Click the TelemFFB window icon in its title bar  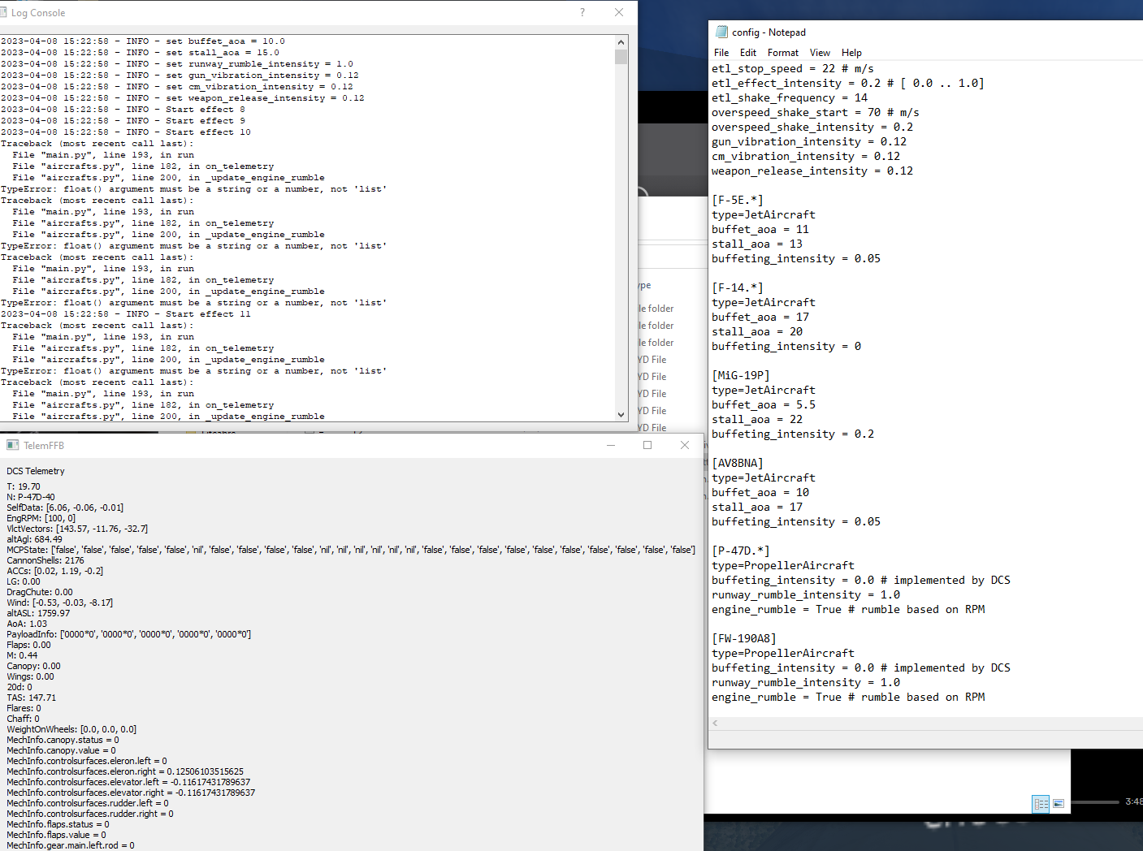[x=12, y=445]
